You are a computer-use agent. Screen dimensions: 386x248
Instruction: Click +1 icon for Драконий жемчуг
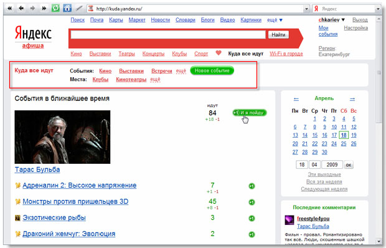(x=252, y=234)
